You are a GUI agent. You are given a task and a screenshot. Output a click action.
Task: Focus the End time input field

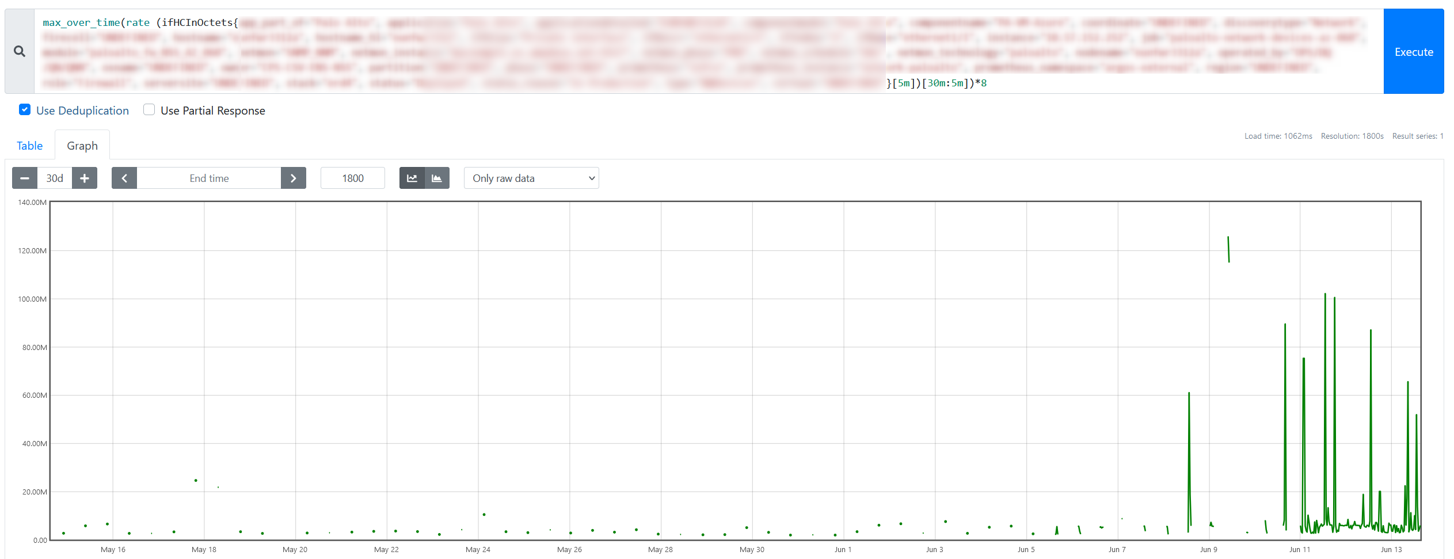coord(209,178)
